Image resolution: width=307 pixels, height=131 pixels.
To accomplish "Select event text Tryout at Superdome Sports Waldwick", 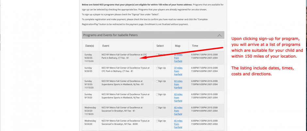I will point(125,96).
